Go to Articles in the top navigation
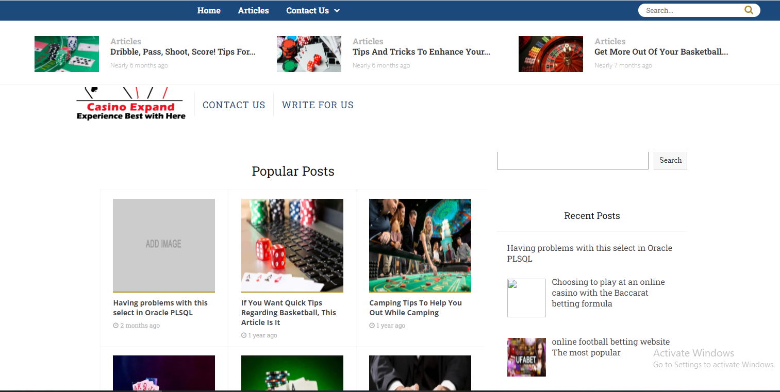The image size is (780, 392). [253, 10]
